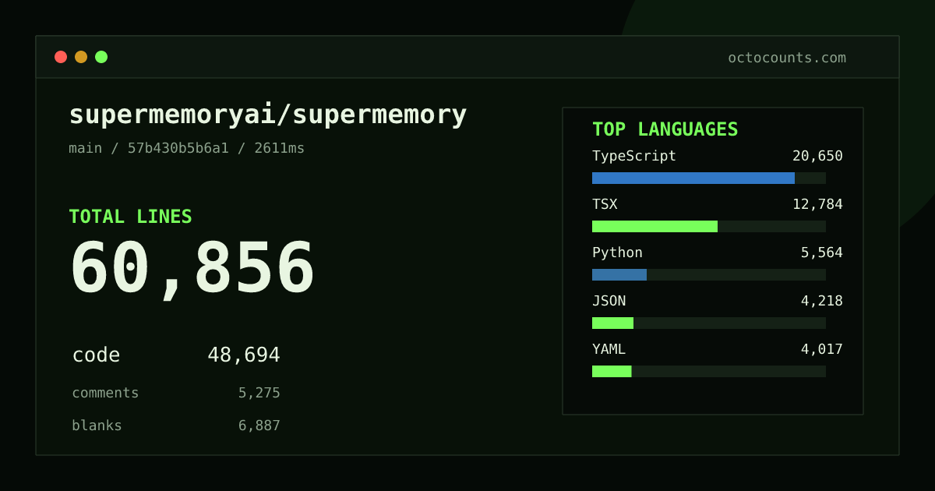Screen dimensions: 935x491
Task: Click the green TSX progress bar
Action: 654,226
